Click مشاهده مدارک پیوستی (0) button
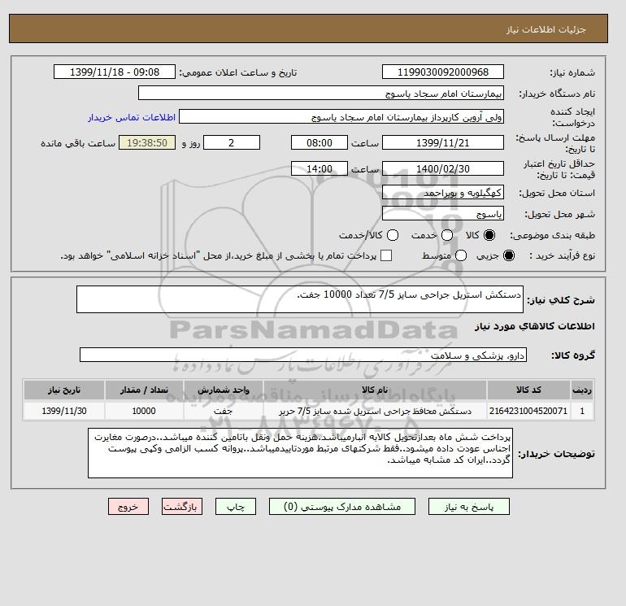The width and height of the screenshot is (626, 606). coord(342,507)
